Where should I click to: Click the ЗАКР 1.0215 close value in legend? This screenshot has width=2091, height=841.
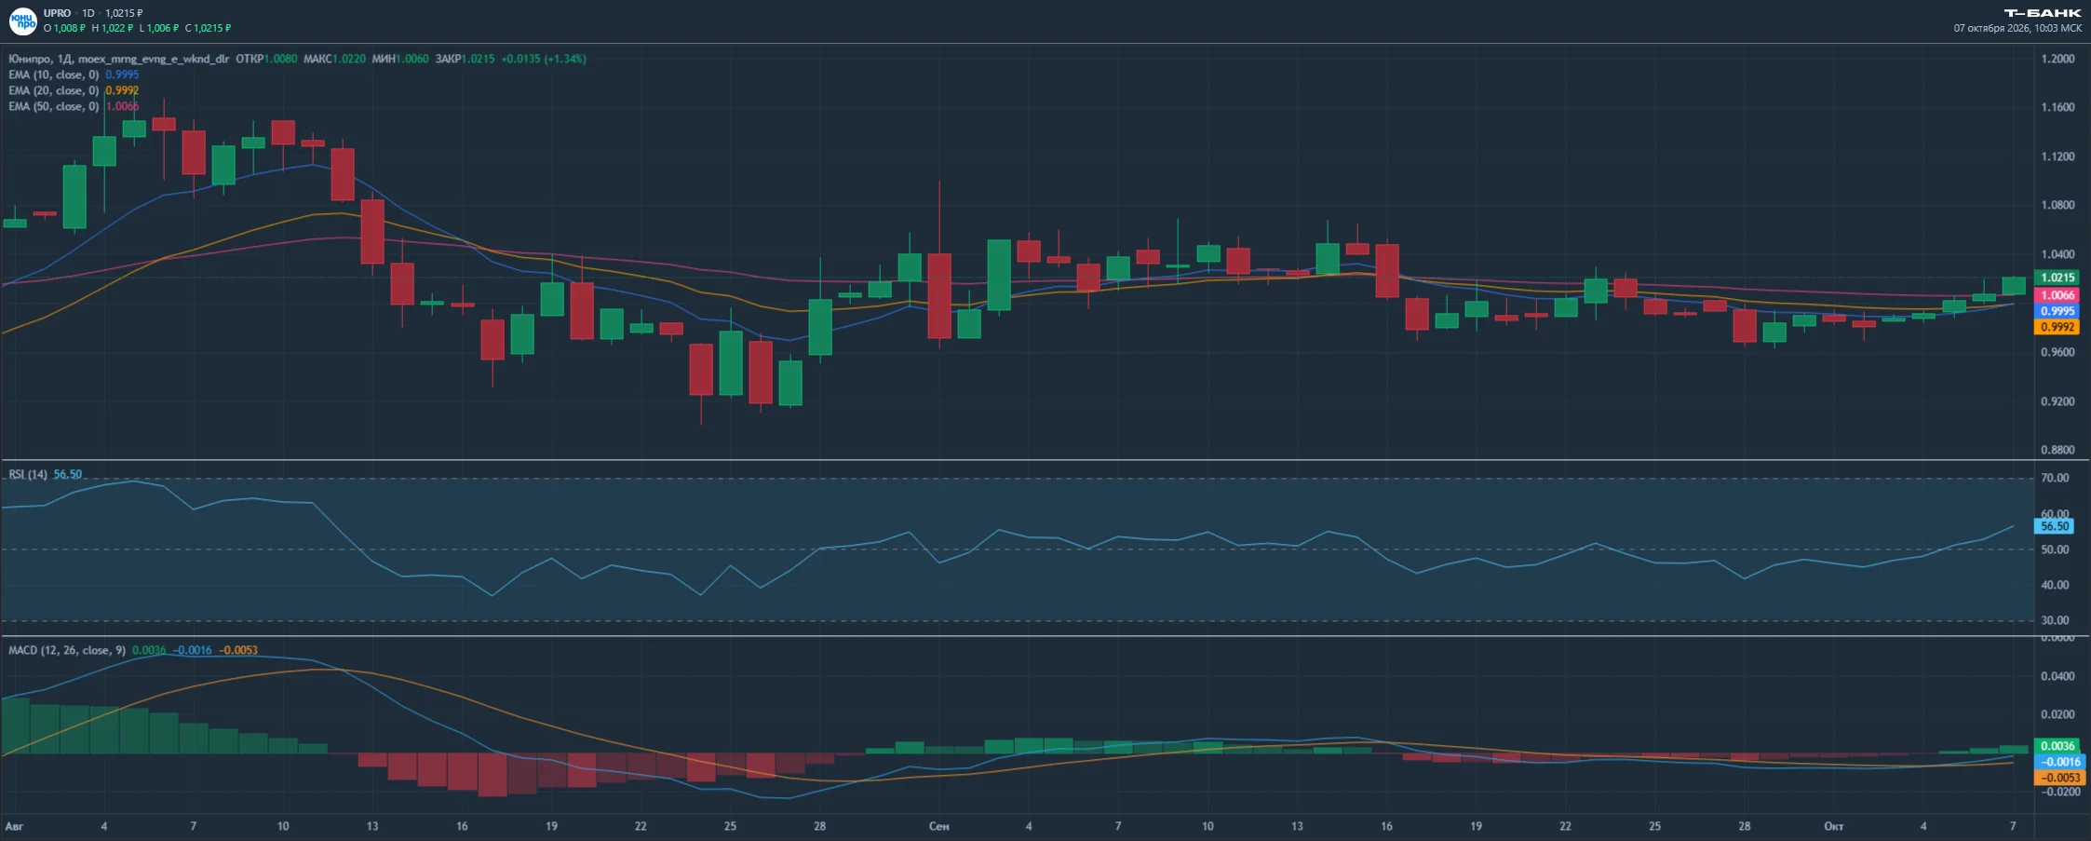coord(465,59)
